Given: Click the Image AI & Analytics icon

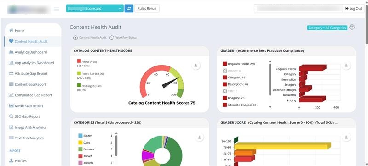Looking at the screenshot, I should [11, 127].
